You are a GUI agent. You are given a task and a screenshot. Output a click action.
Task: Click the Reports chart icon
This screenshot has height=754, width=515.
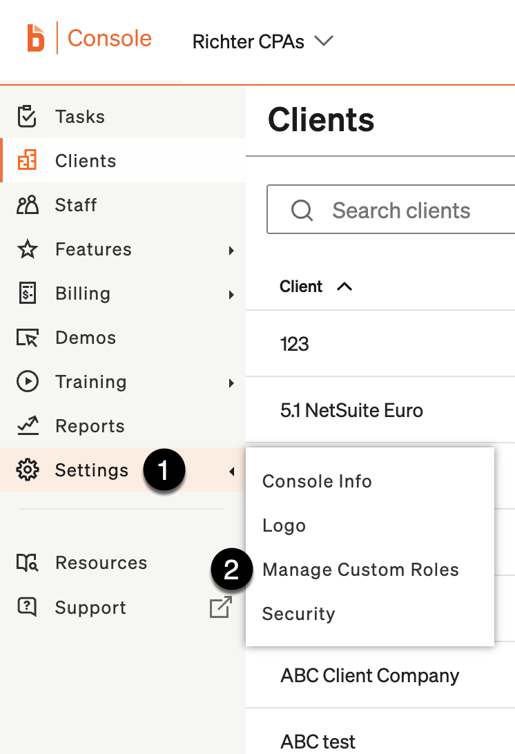(x=27, y=426)
